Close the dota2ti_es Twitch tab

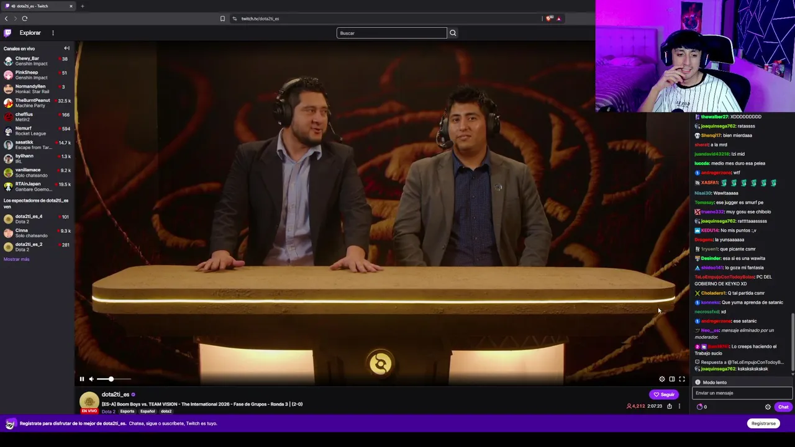click(71, 6)
